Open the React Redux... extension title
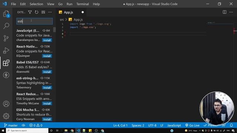The image size is (237, 133). point(27,94)
